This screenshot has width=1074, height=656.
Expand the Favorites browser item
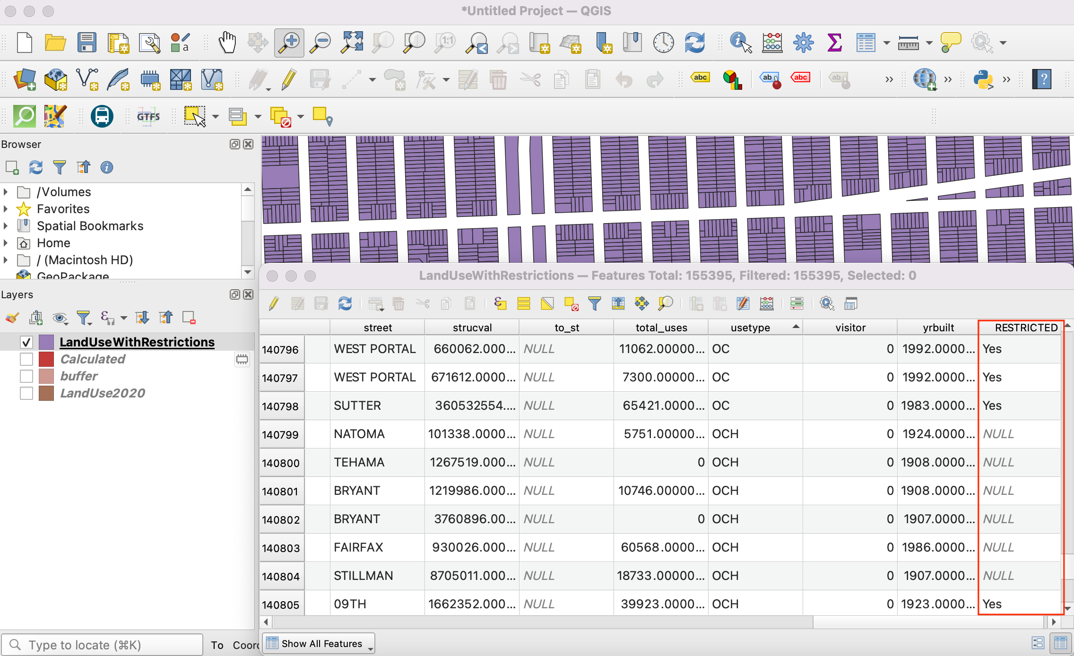pos(6,209)
